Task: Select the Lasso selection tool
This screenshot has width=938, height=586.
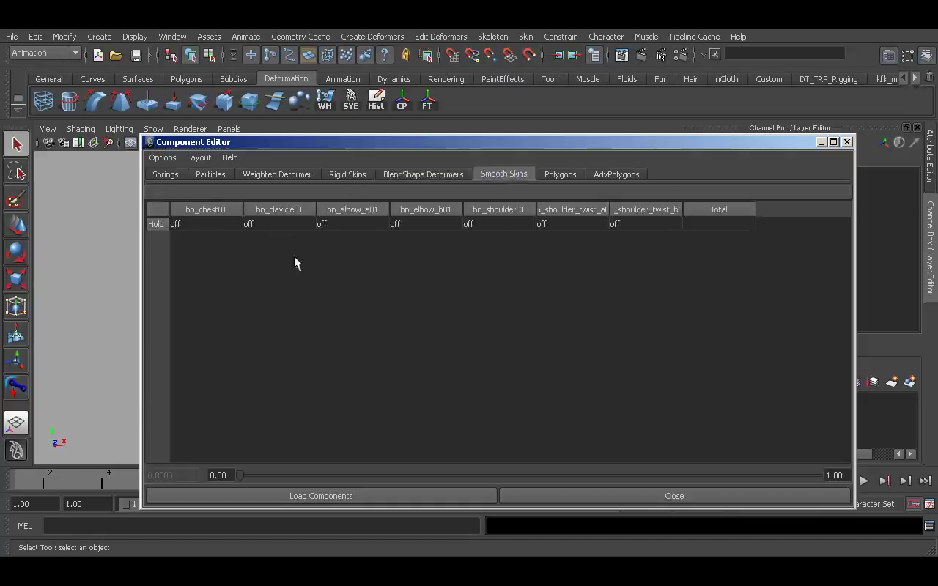Action: (16, 171)
